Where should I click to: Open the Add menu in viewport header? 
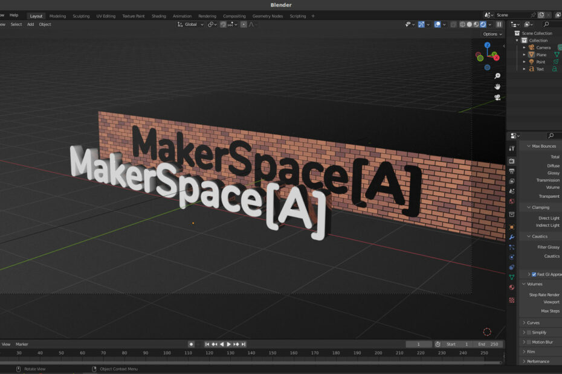tap(30, 24)
